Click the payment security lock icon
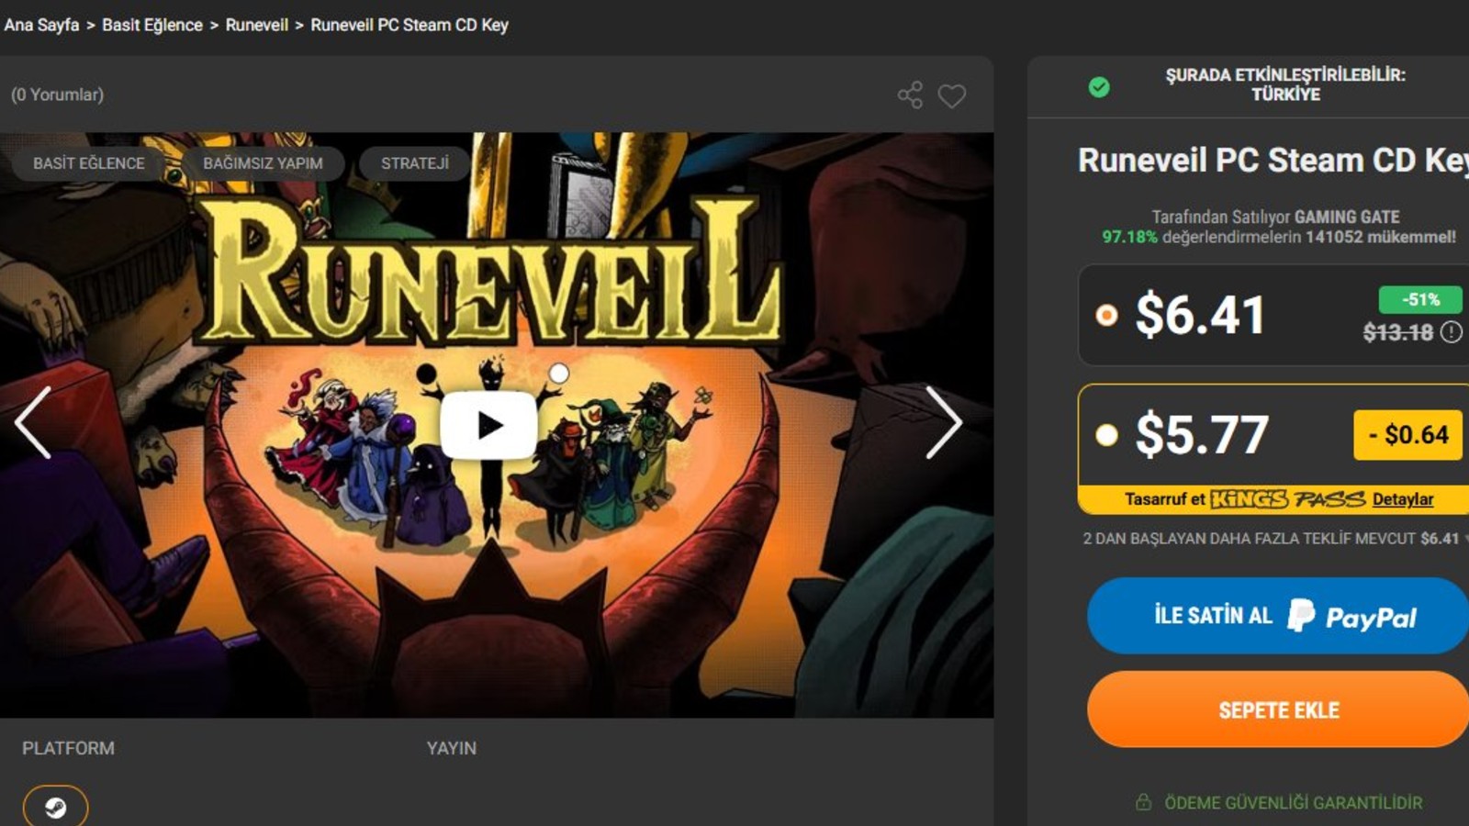The height and width of the screenshot is (826, 1469). point(1143,802)
